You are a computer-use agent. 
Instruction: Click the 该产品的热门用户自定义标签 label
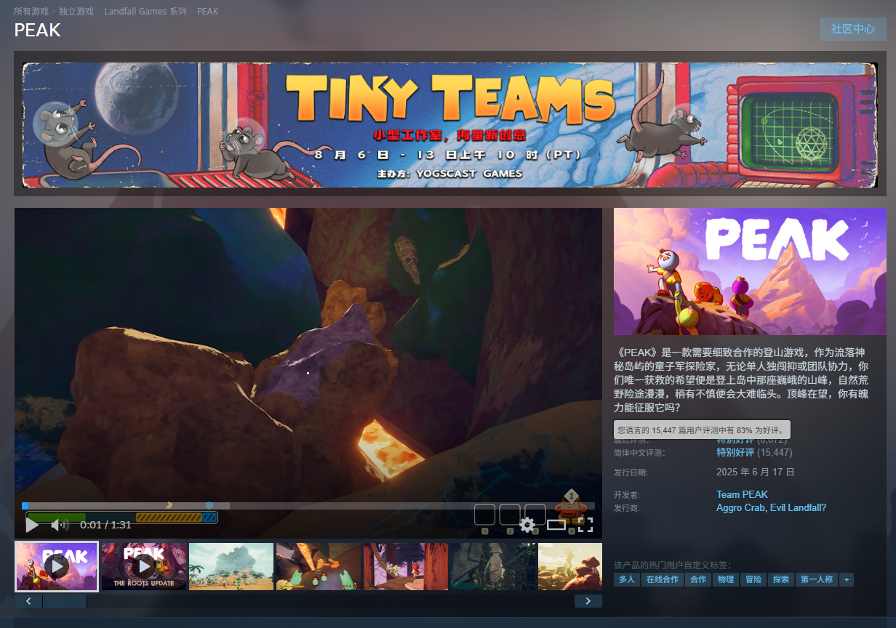click(x=673, y=565)
